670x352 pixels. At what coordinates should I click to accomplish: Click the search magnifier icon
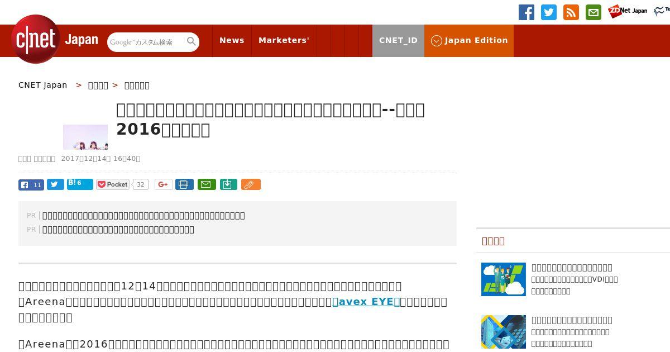[x=192, y=41]
